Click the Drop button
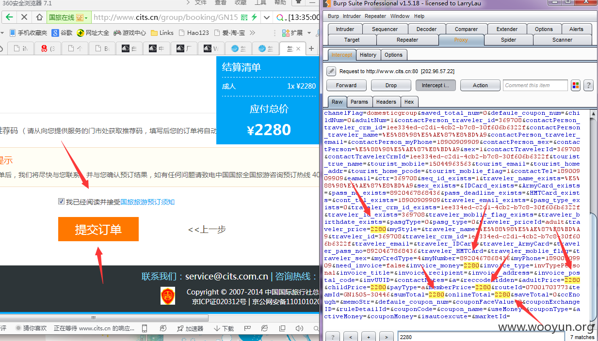 click(x=391, y=85)
